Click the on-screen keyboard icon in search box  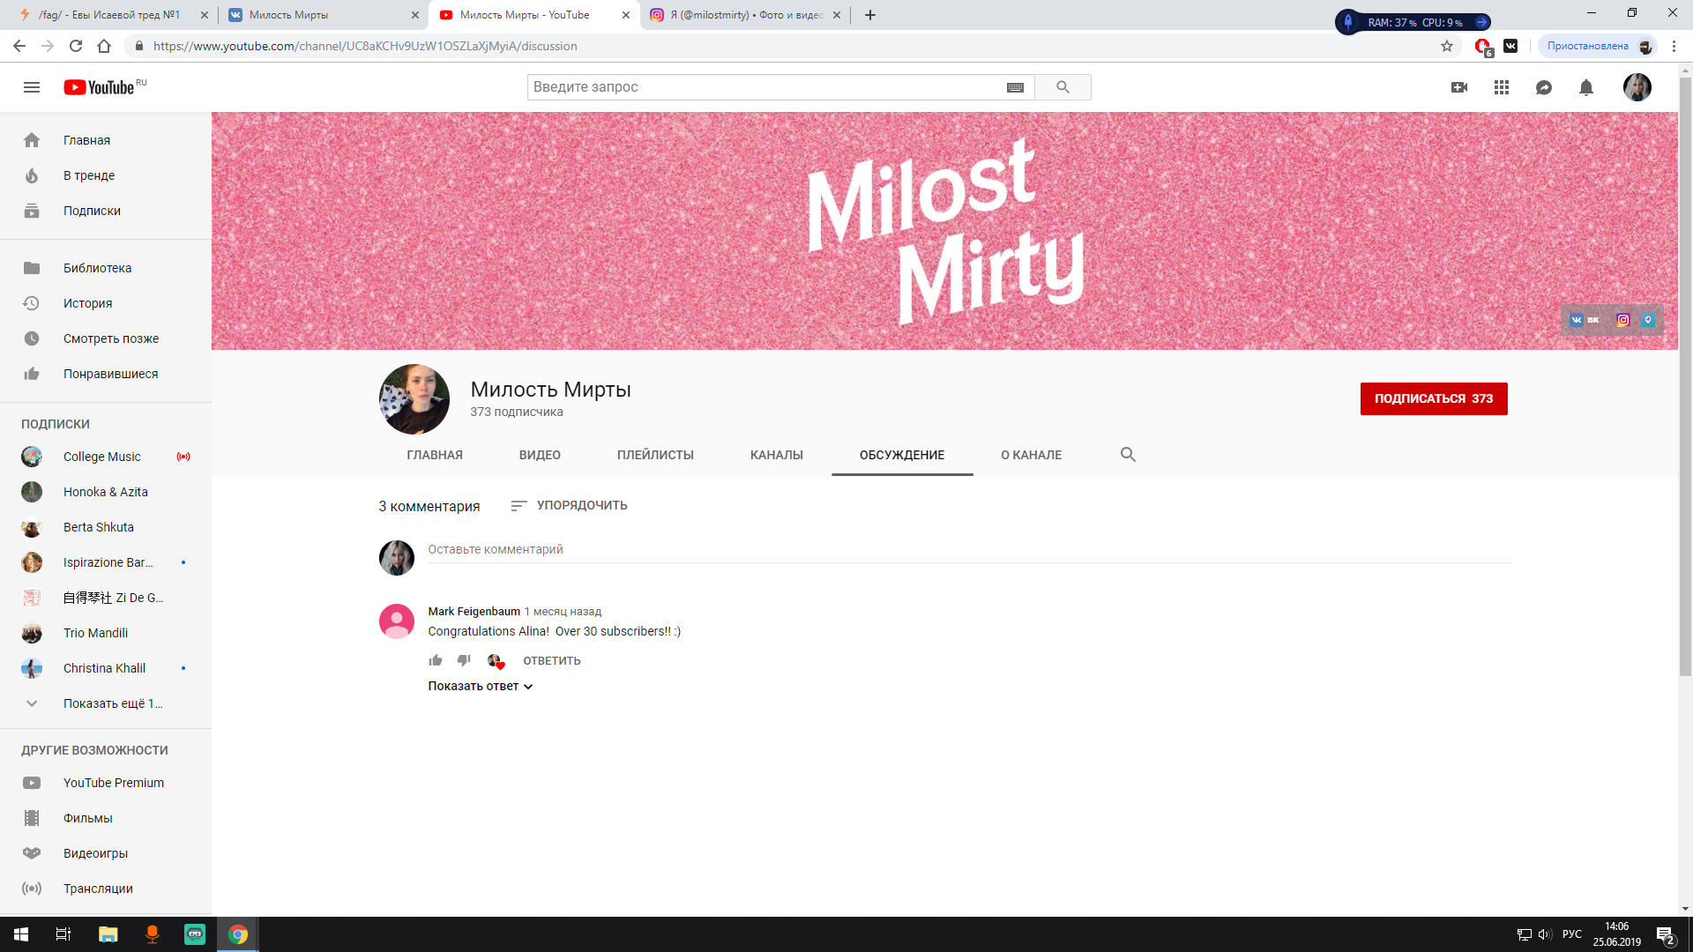tap(1015, 87)
